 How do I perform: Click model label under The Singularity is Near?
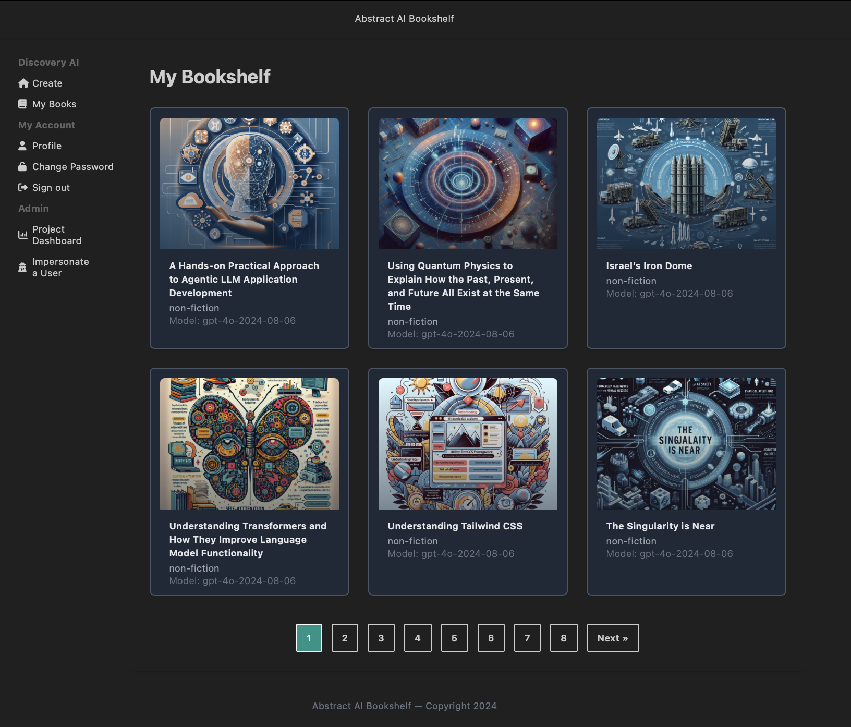670,554
